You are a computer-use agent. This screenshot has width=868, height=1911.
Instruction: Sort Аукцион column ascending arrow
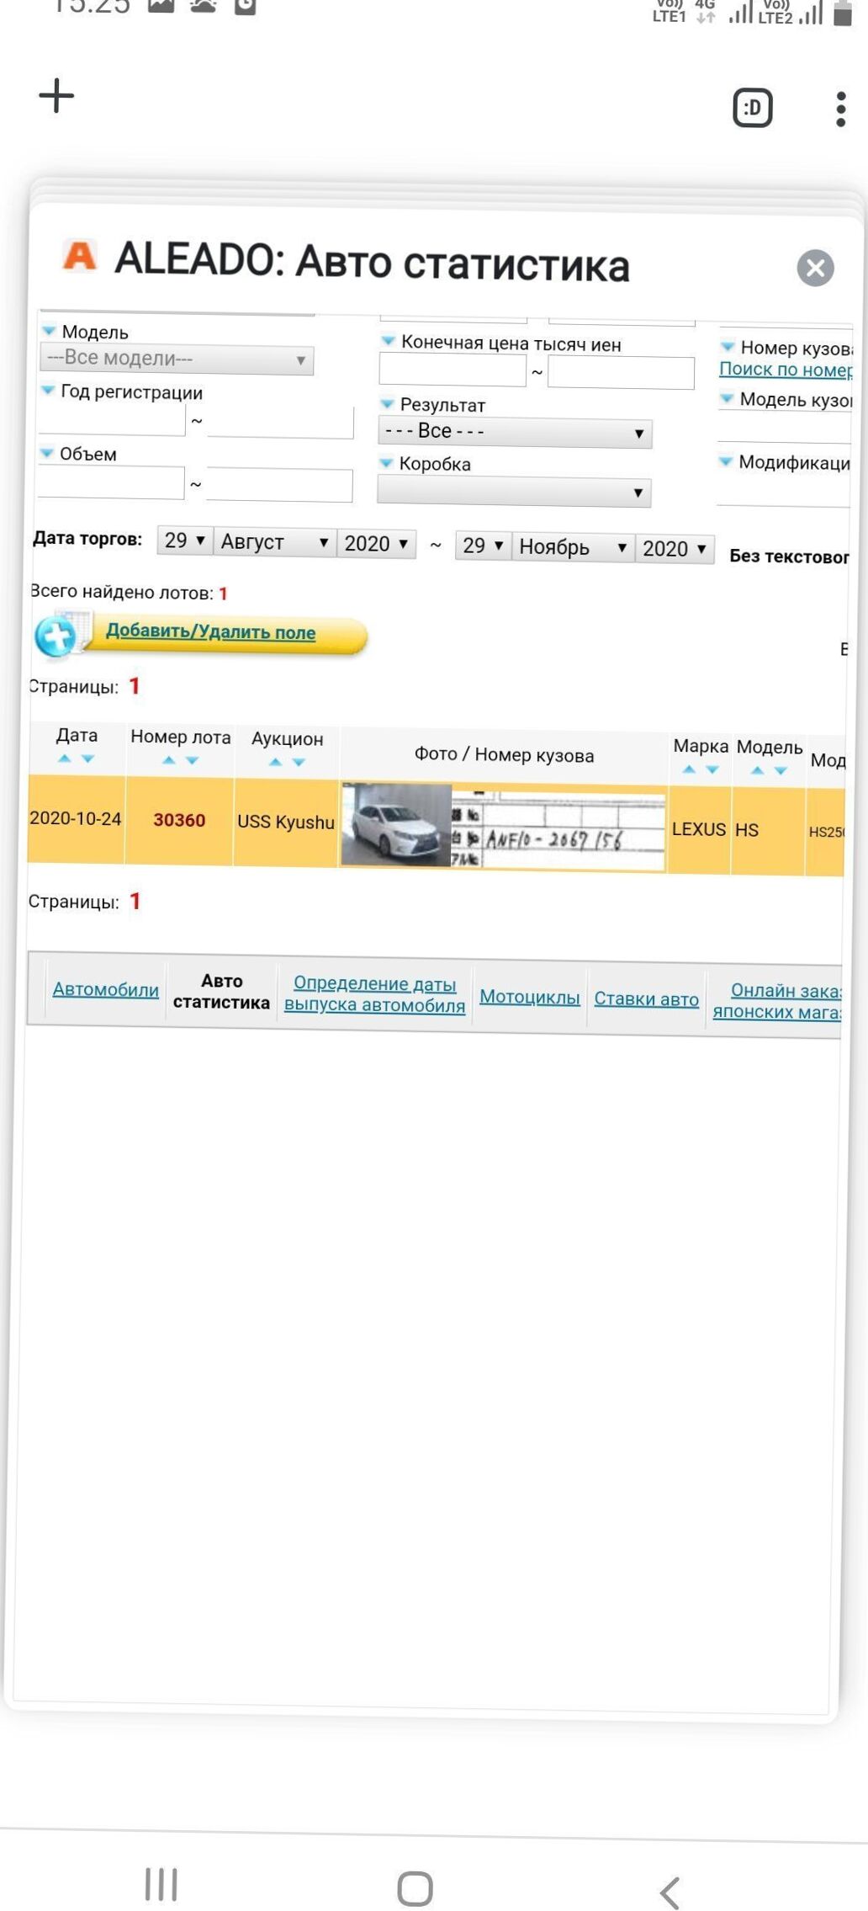pos(275,762)
